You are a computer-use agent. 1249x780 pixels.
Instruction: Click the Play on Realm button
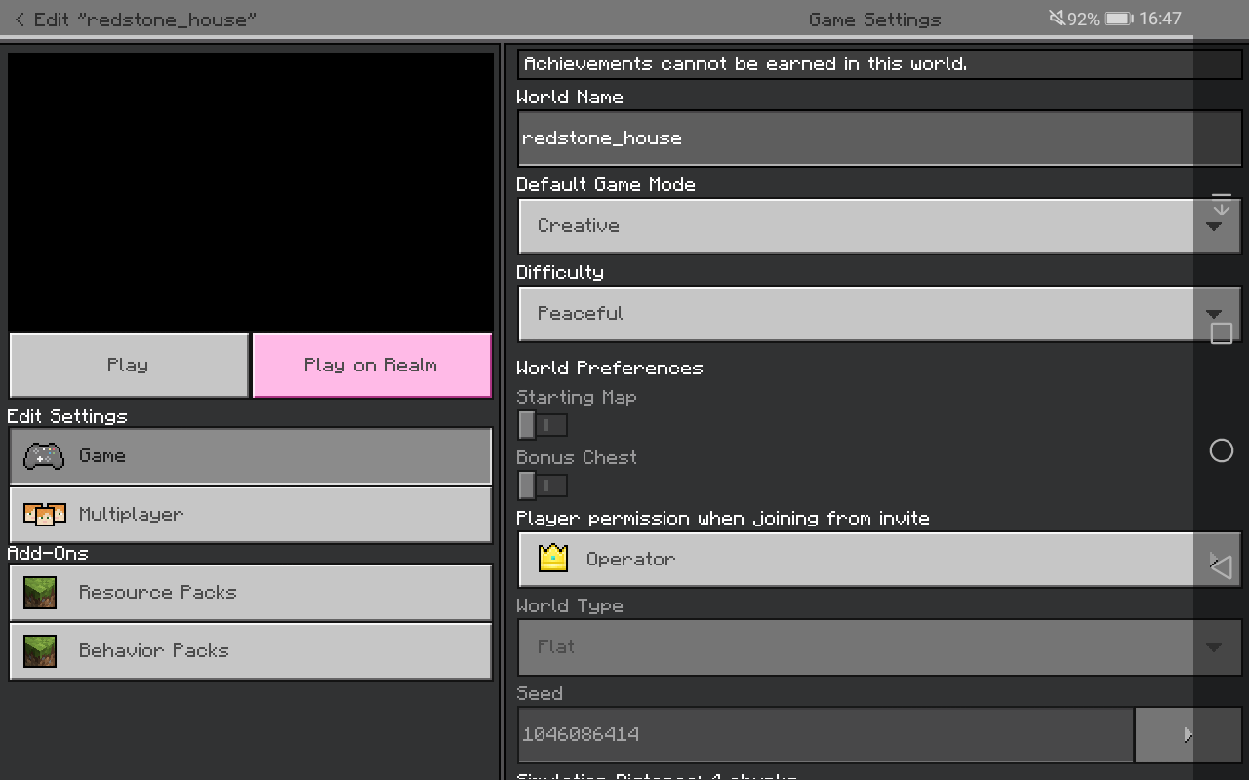coord(372,366)
